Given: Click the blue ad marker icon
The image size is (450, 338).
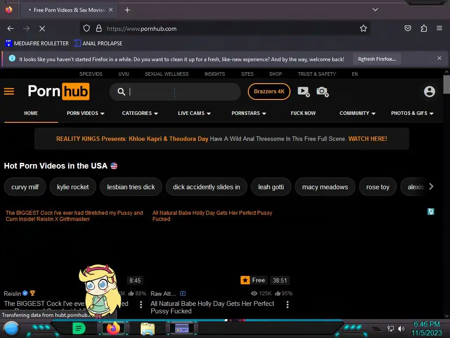Looking at the screenshot, I should (x=431, y=212).
